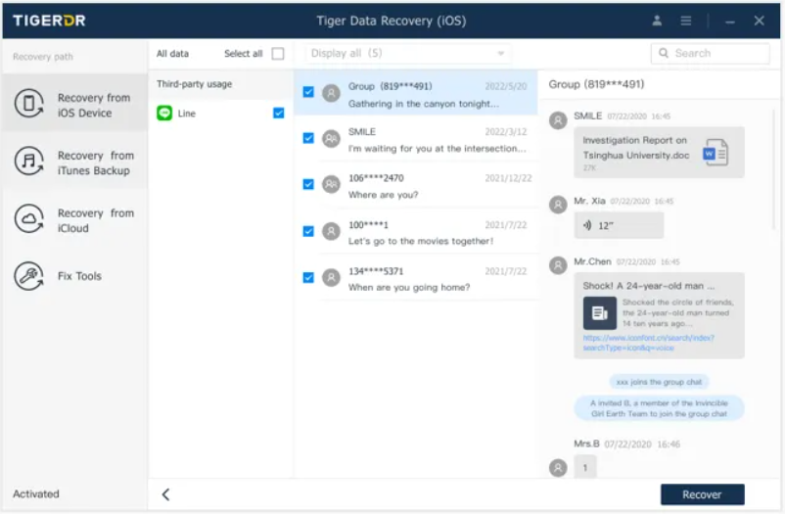Viewport: 785px width, 514px height.
Task: Click the Line app icon
Action: click(x=164, y=114)
